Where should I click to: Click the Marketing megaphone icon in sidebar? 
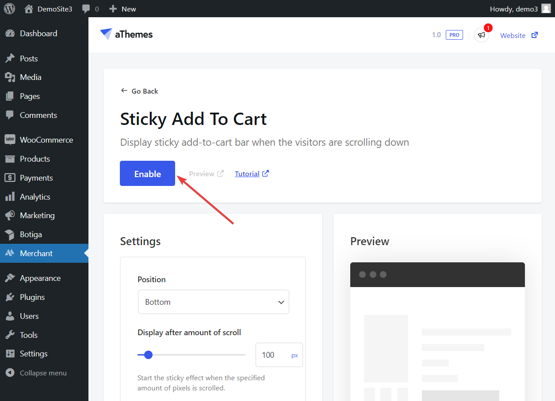(x=10, y=216)
